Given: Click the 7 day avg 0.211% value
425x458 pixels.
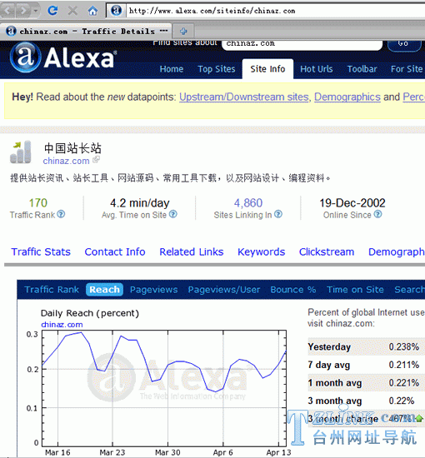Looking at the screenshot, I should point(404,365).
